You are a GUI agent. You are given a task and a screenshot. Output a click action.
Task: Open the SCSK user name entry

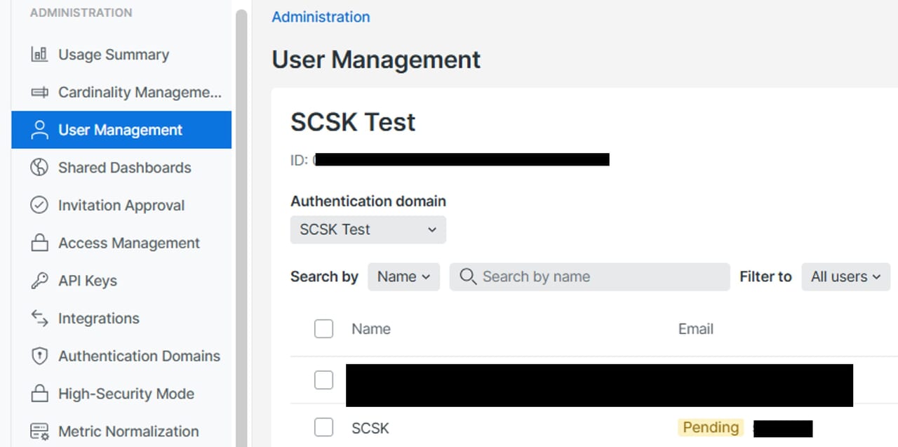(370, 428)
